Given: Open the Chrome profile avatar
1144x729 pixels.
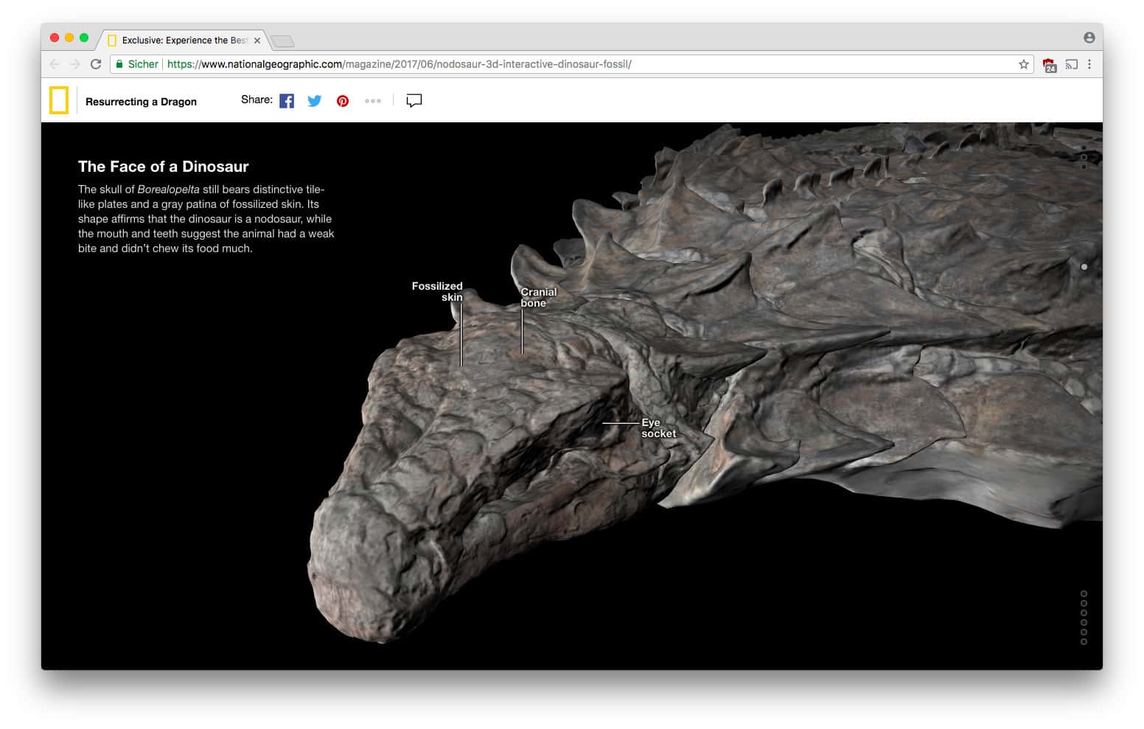Looking at the screenshot, I should point(1089,38).
